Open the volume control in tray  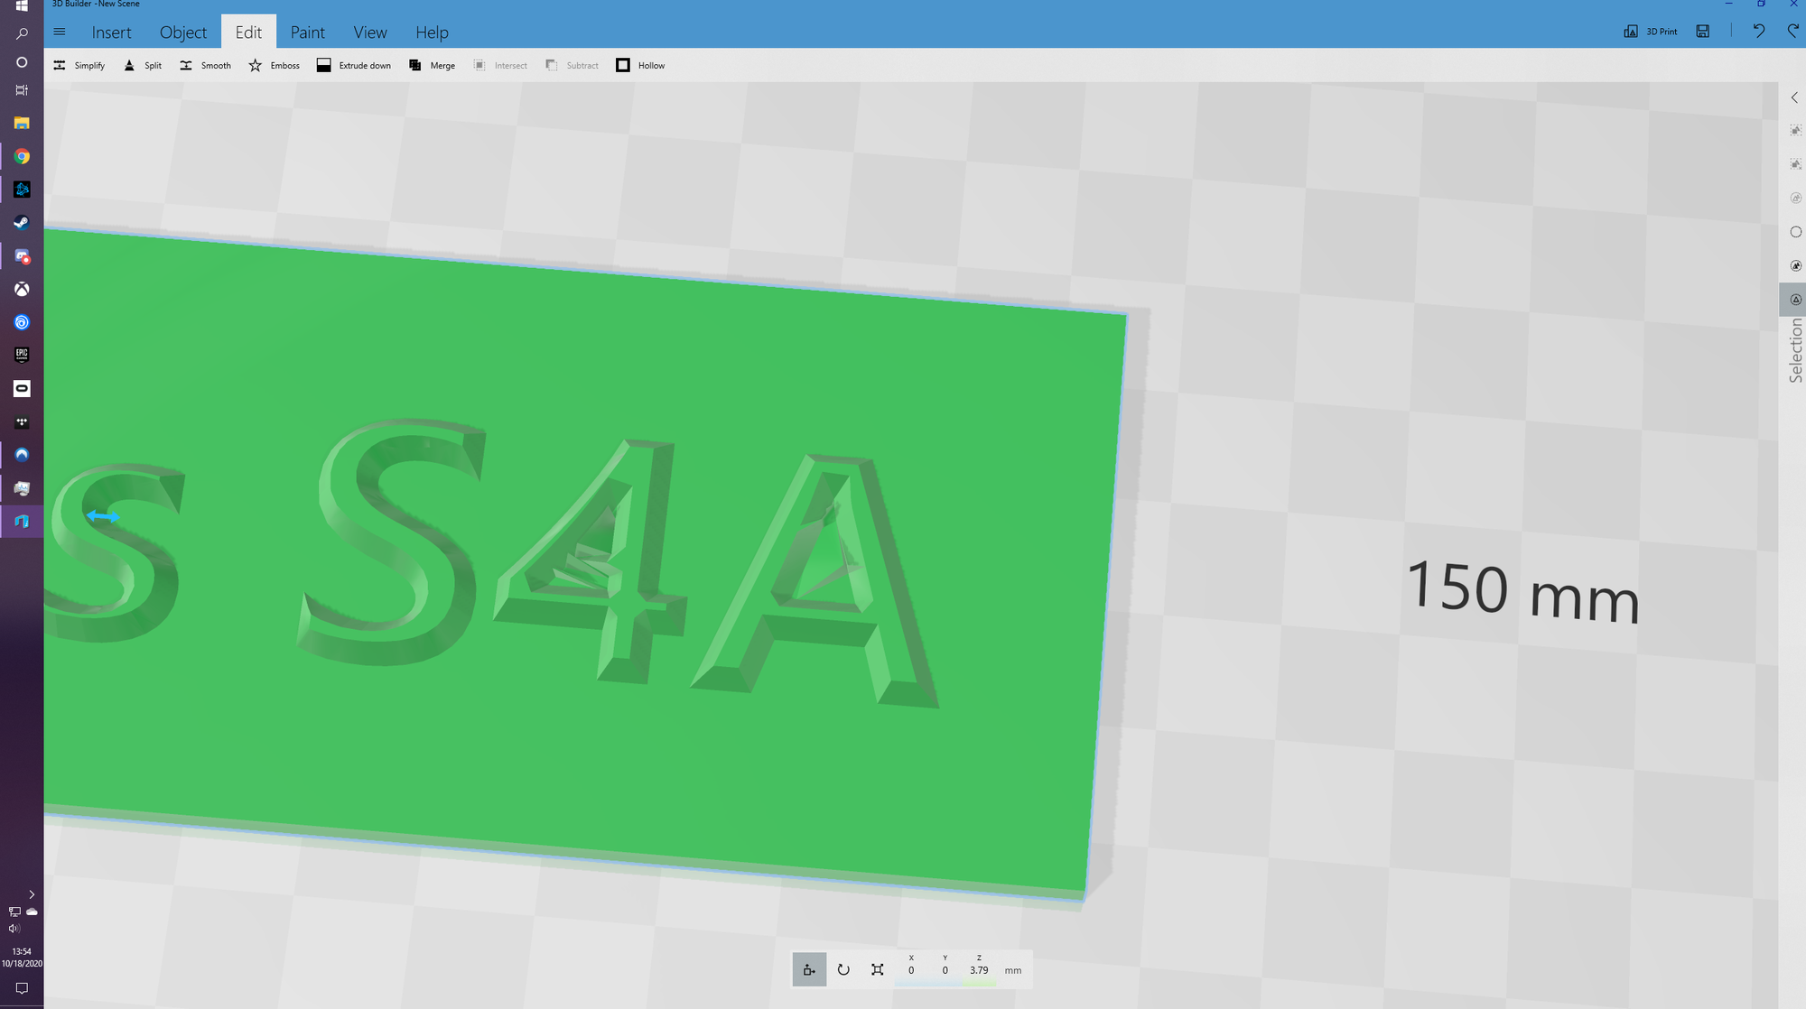(x=14, y=928)
